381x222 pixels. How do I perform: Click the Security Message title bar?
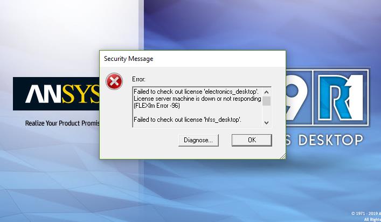point(192,59)
